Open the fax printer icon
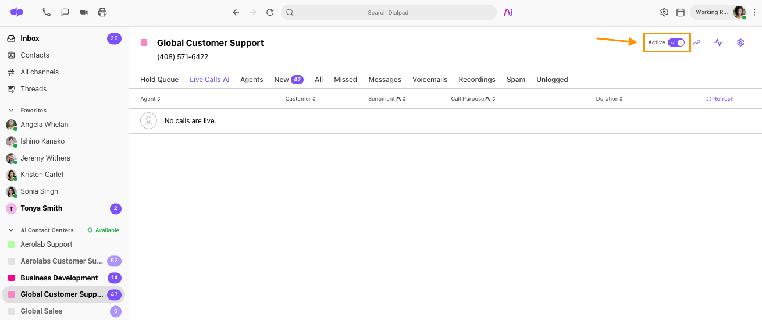The image size is (762, 320). pyautogui.click(x=102, y=12)
